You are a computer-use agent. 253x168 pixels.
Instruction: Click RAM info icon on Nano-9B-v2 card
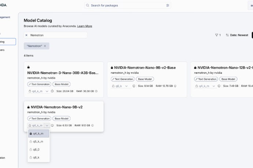click(x=92, y=125)
